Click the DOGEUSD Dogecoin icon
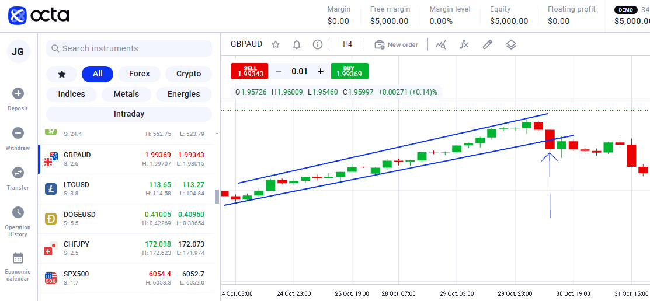 pos(51,219)
